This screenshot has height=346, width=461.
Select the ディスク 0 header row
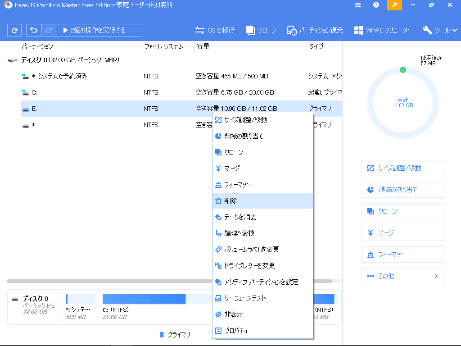click(175, 60)
